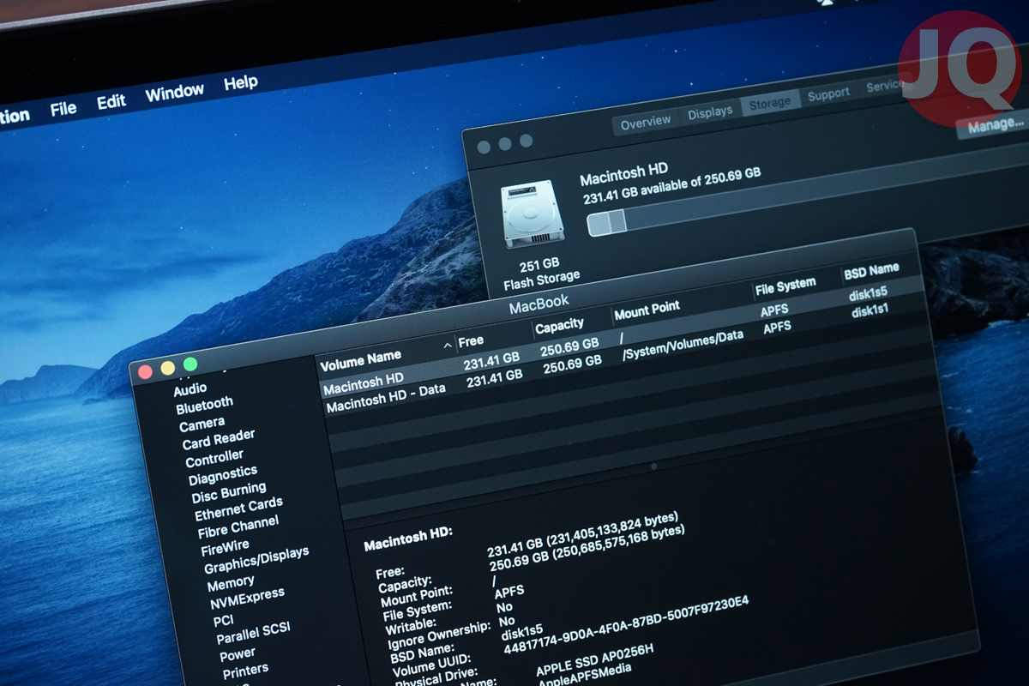Open the Help menu

coord(241,83)
